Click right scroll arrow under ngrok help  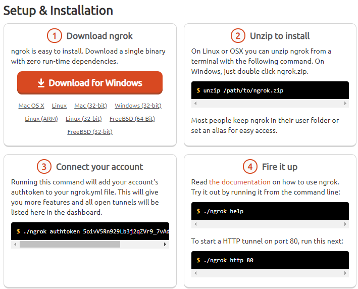click(x=345, y=224)
